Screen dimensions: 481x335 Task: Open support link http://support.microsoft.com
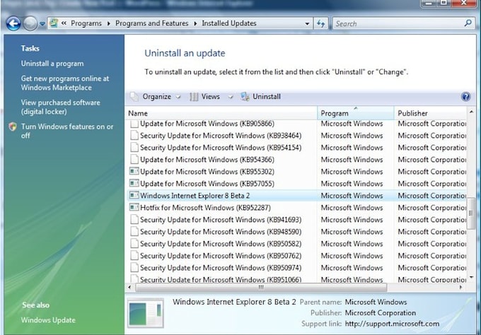point(392,324)
